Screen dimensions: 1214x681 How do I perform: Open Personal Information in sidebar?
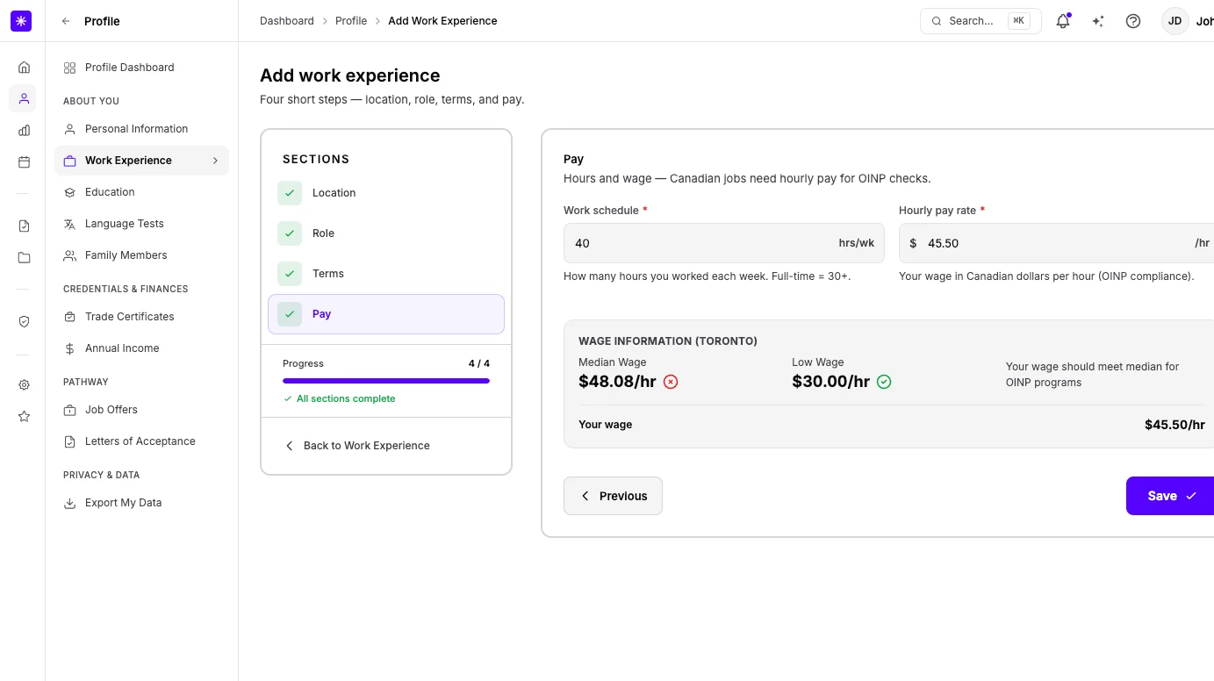(141, 129)
